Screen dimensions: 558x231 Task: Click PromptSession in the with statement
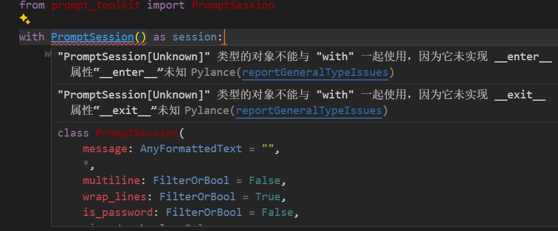click(93, 37)
